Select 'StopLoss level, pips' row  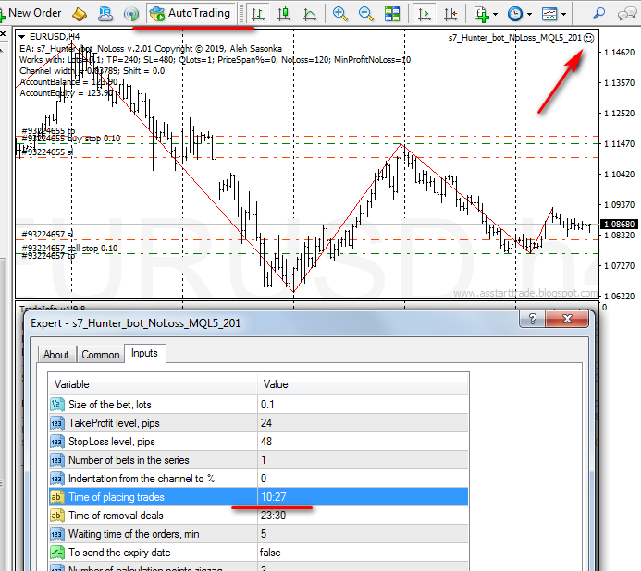click(x=258, y=442)
